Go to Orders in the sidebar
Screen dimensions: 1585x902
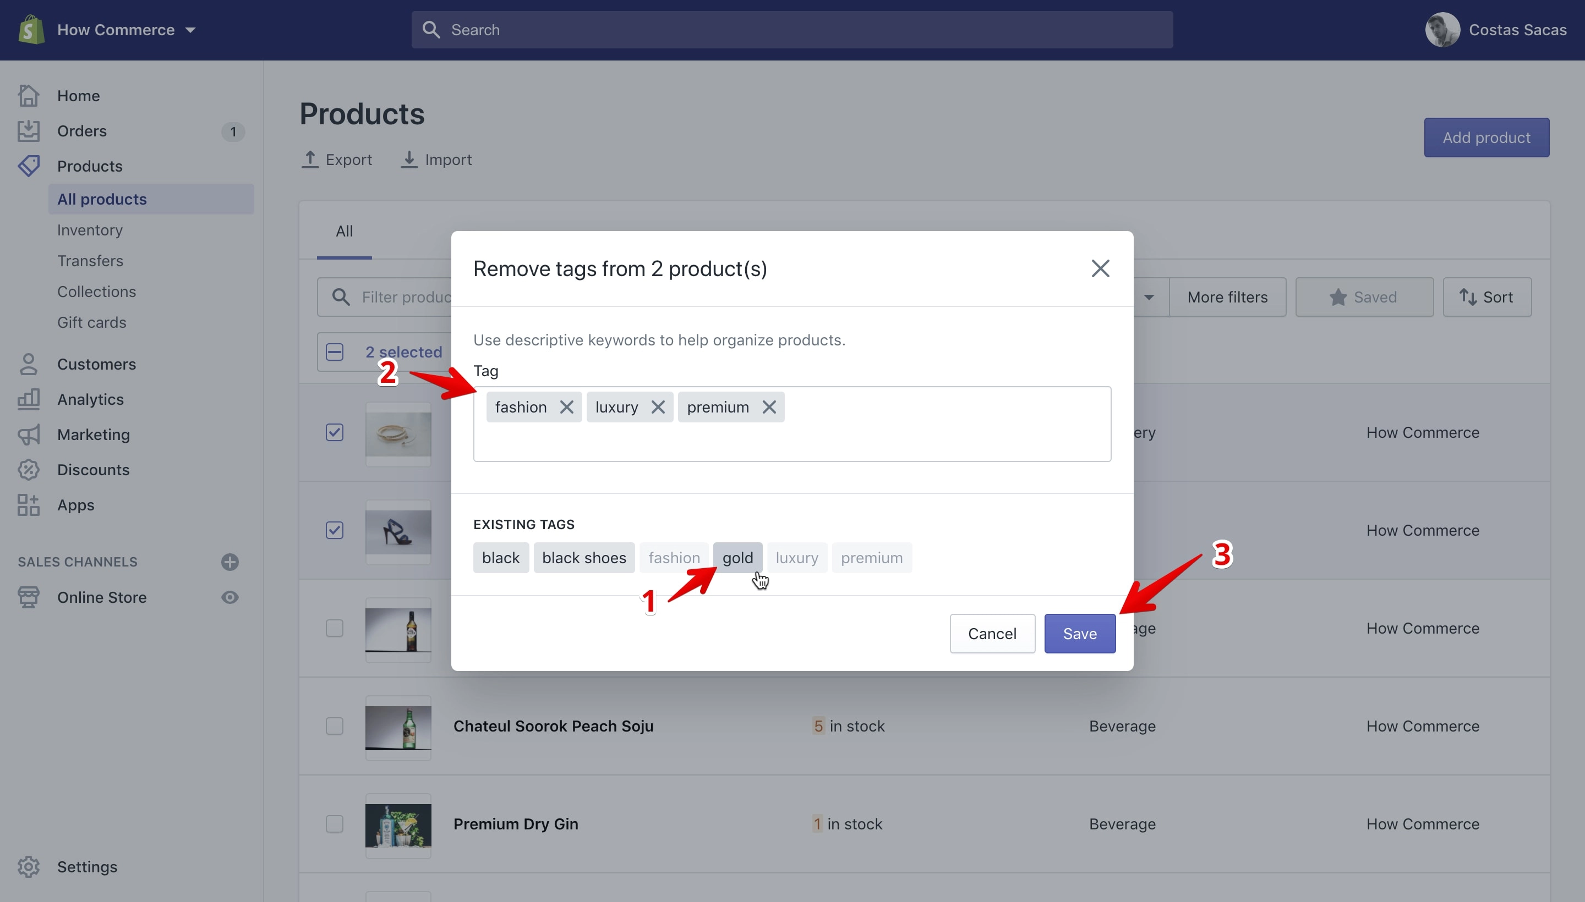pos(82,131)
